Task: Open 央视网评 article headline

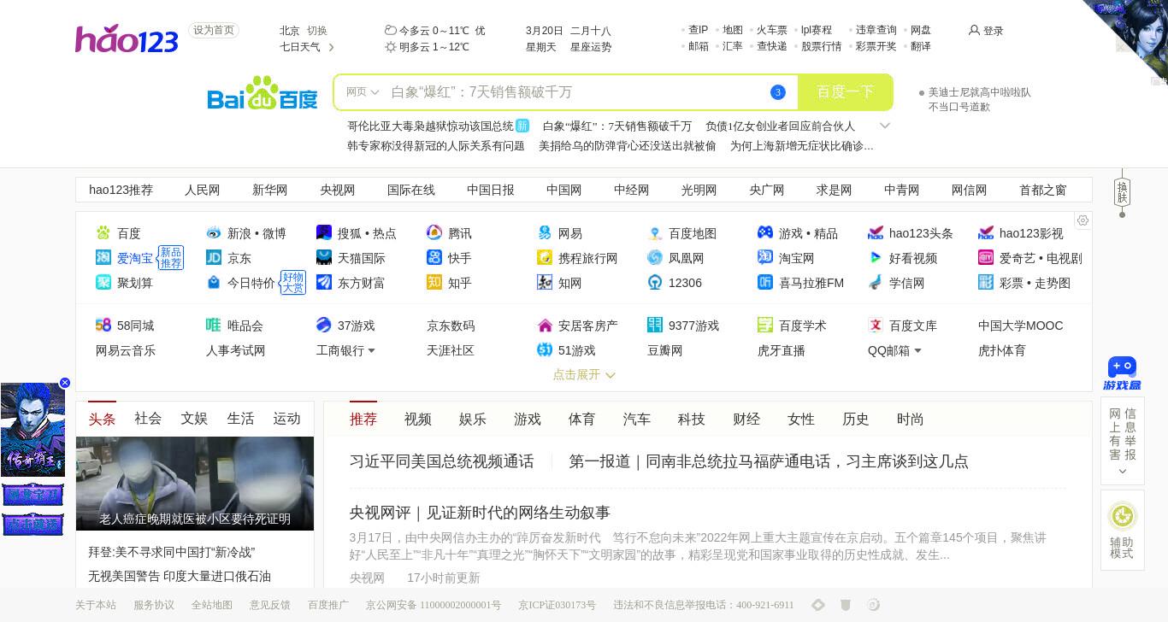Action: pos(480,513)
